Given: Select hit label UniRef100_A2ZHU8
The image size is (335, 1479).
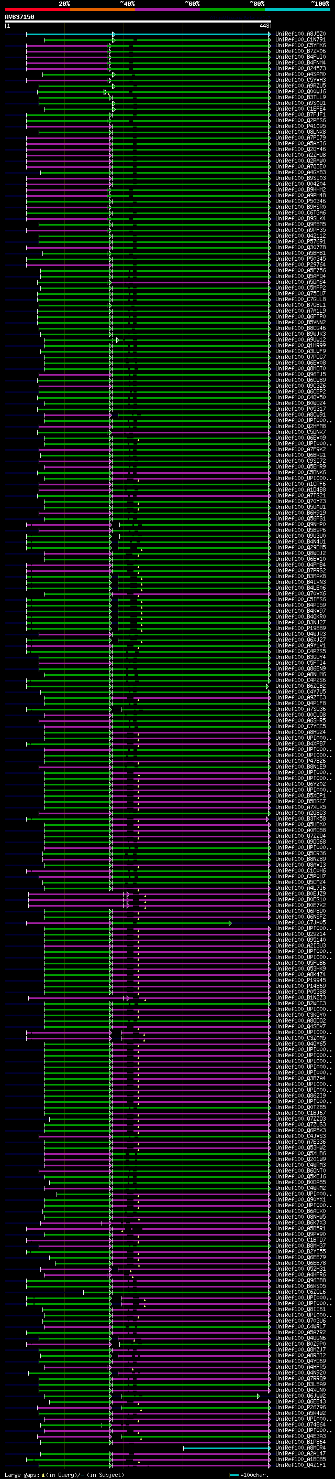Looking at the screenshot, I should [300, 155].
